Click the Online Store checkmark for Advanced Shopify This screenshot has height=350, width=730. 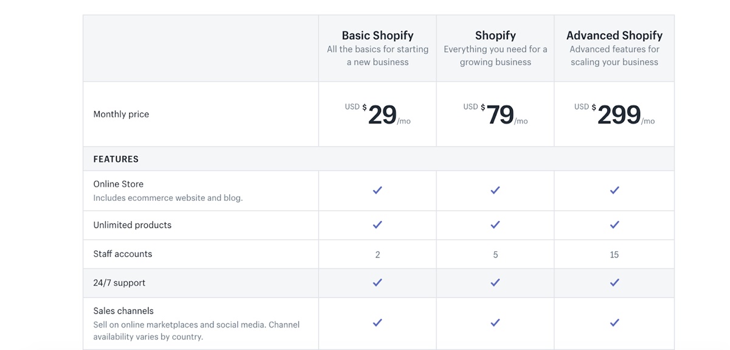click(614, 191)
